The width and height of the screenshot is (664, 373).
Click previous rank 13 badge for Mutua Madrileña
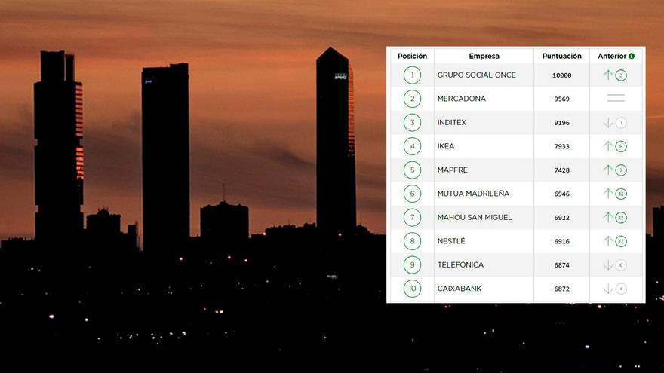coord(621,194)
